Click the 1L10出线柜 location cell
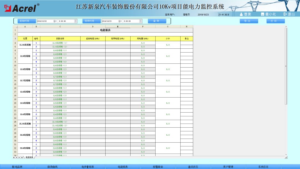The image size is (300, 169). coord(25,45)
